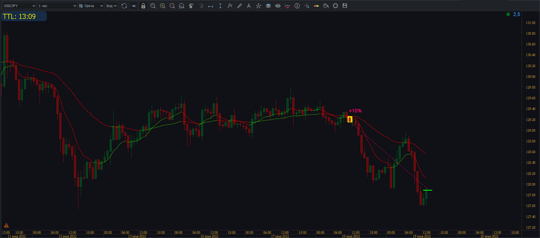
Task: Click the redo arrow icon
Action: [201, 6]
